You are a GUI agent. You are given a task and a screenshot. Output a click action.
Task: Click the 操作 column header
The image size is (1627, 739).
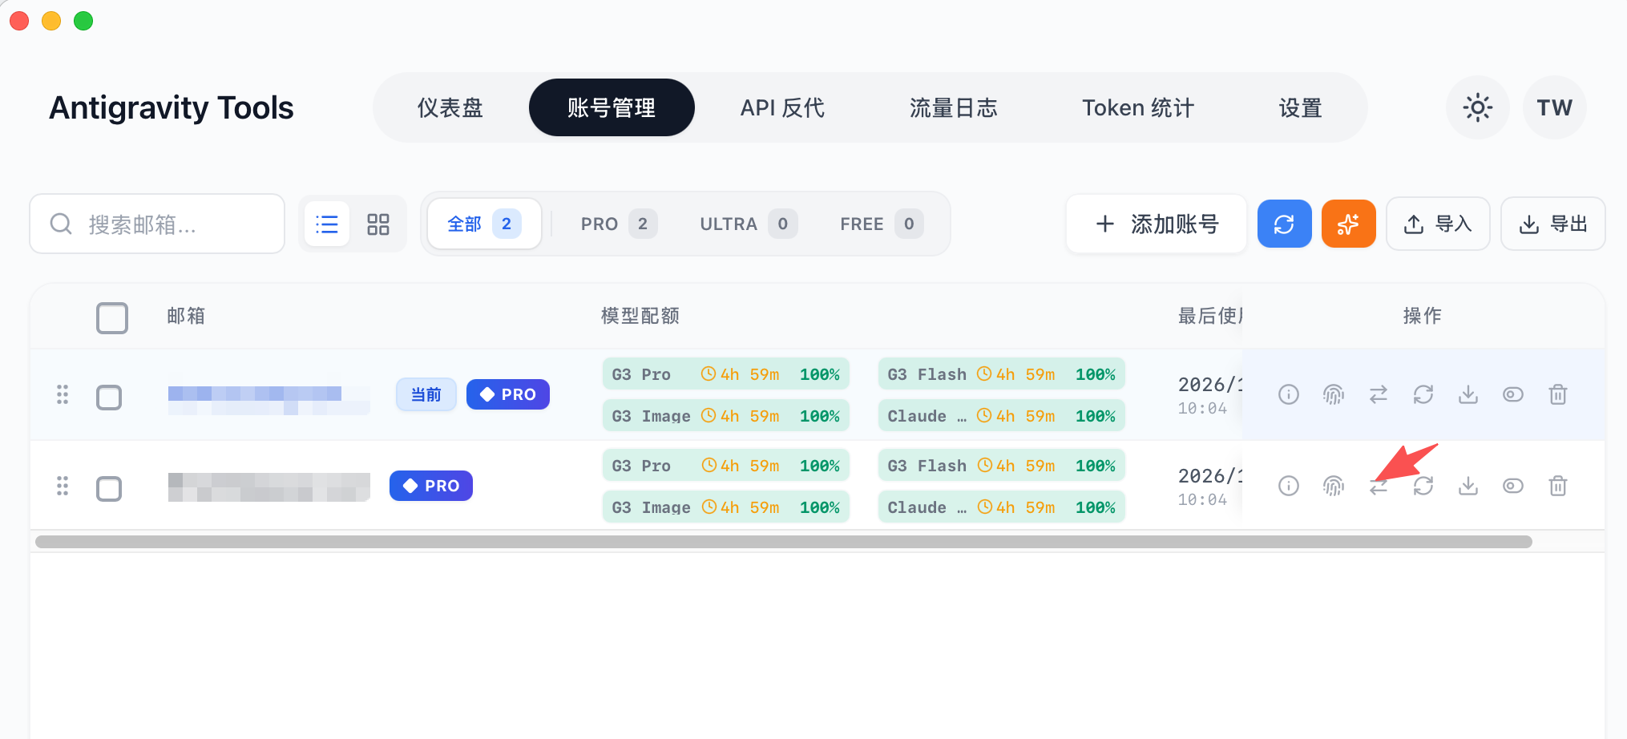[1423, 316]
